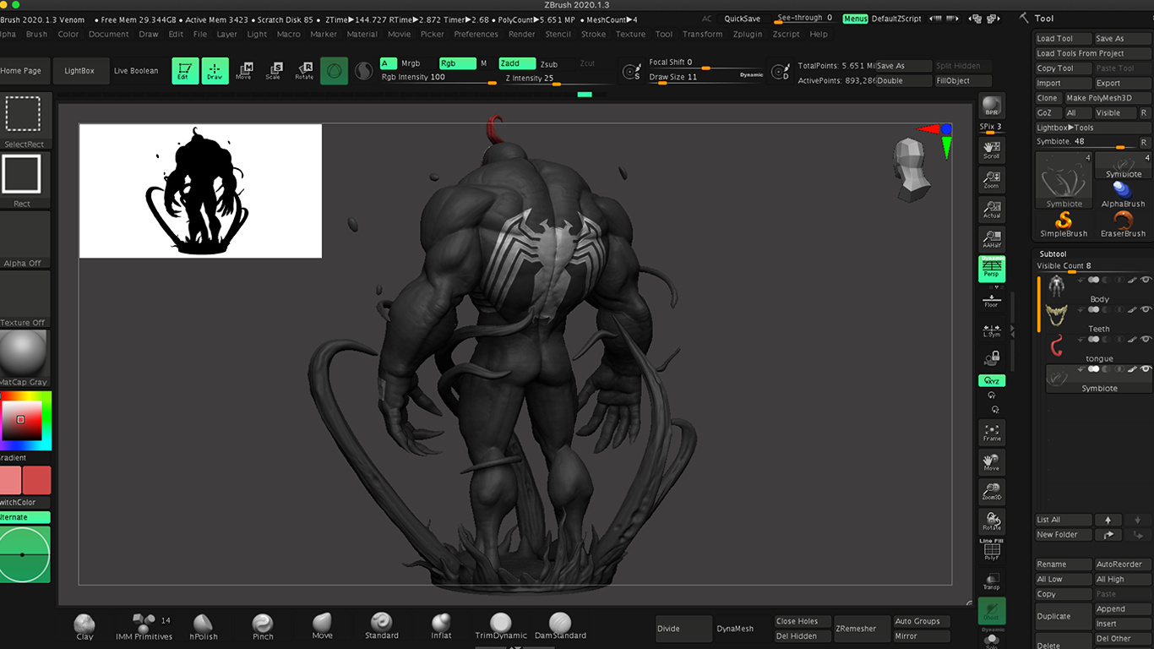Collapse the Tool palette header
Image resolution: width=1154 pixels, height=649 pixels.
[1044, 18]
